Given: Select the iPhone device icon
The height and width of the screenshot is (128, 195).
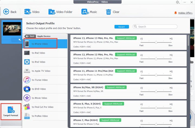Looking at the screenshot, I should tap(27, 44).
